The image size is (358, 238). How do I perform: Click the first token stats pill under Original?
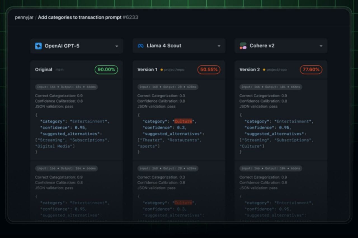click(66, 87)
